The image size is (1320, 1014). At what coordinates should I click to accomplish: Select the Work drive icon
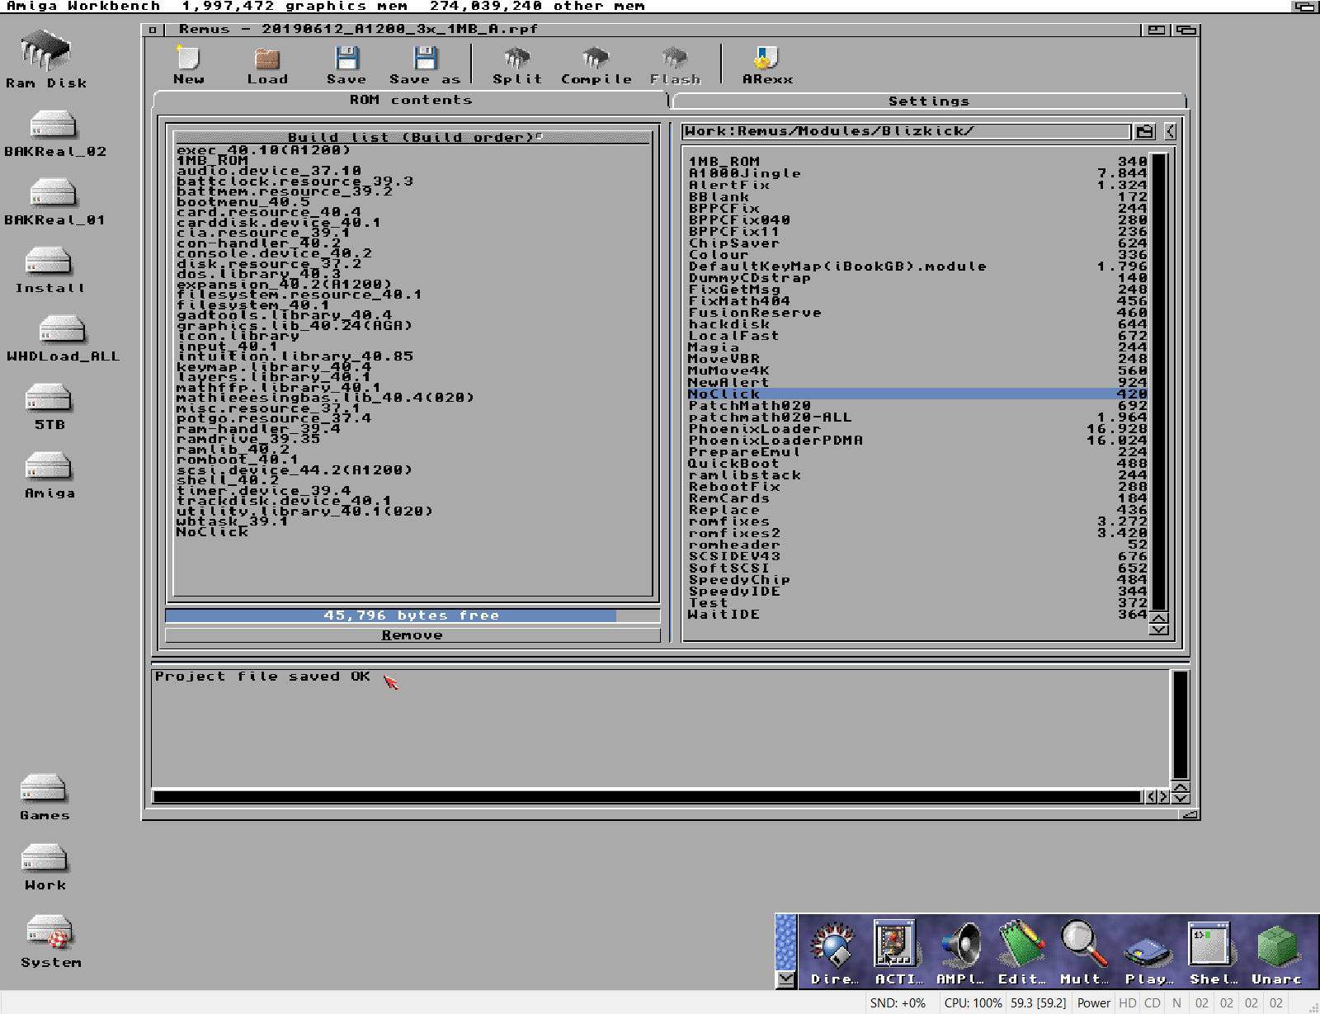pyautogui.click(x=45, y=867)
